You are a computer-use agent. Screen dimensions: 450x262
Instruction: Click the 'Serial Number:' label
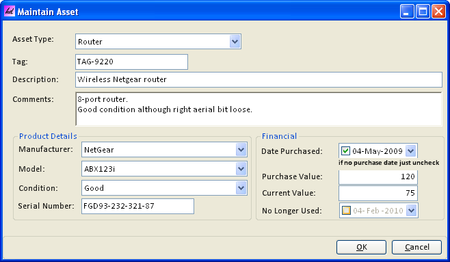(47, 206)
